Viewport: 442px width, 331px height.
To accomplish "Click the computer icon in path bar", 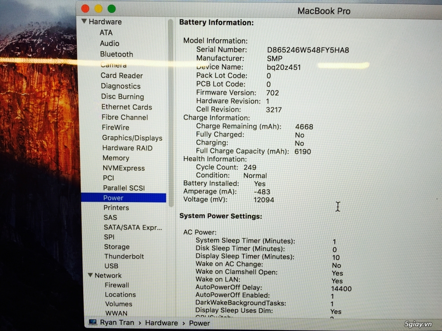I will 93,322.
